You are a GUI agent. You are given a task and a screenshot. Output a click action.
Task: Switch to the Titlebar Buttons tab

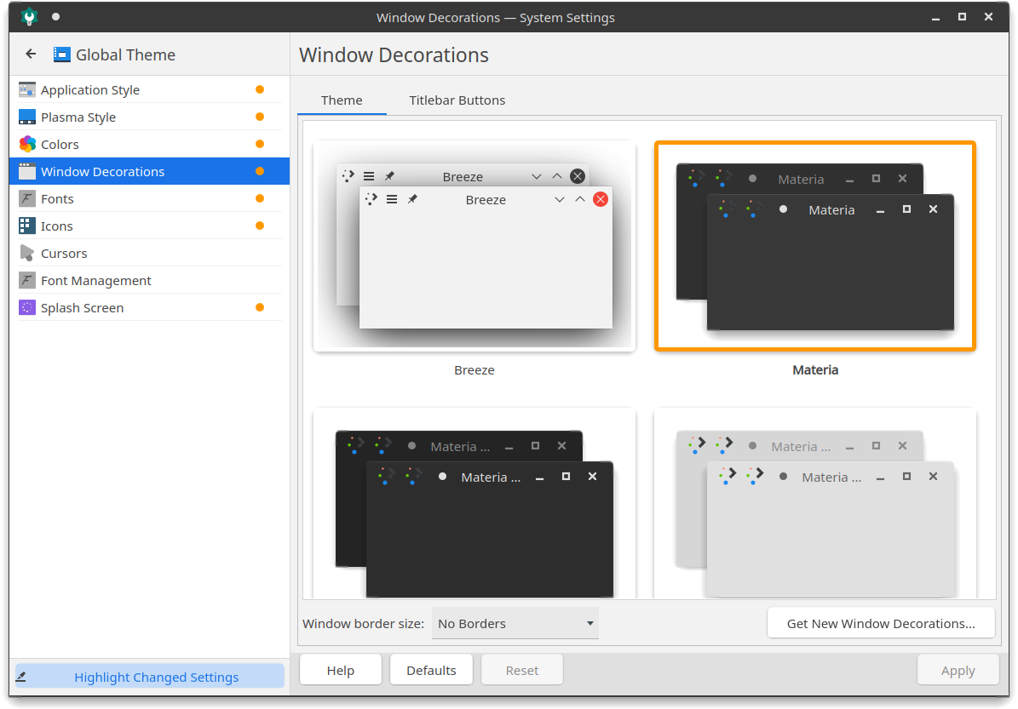(457, 100)
